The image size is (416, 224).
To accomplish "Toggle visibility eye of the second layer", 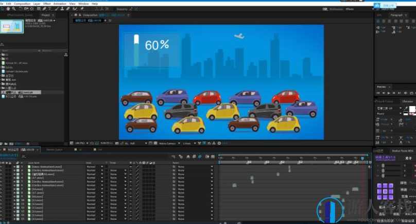I will pyautogui.click(x=2, y=171).
